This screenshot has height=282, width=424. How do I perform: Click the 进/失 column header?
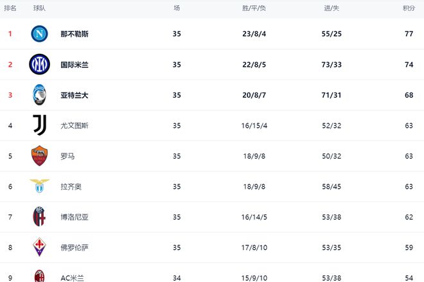[331, 8]
